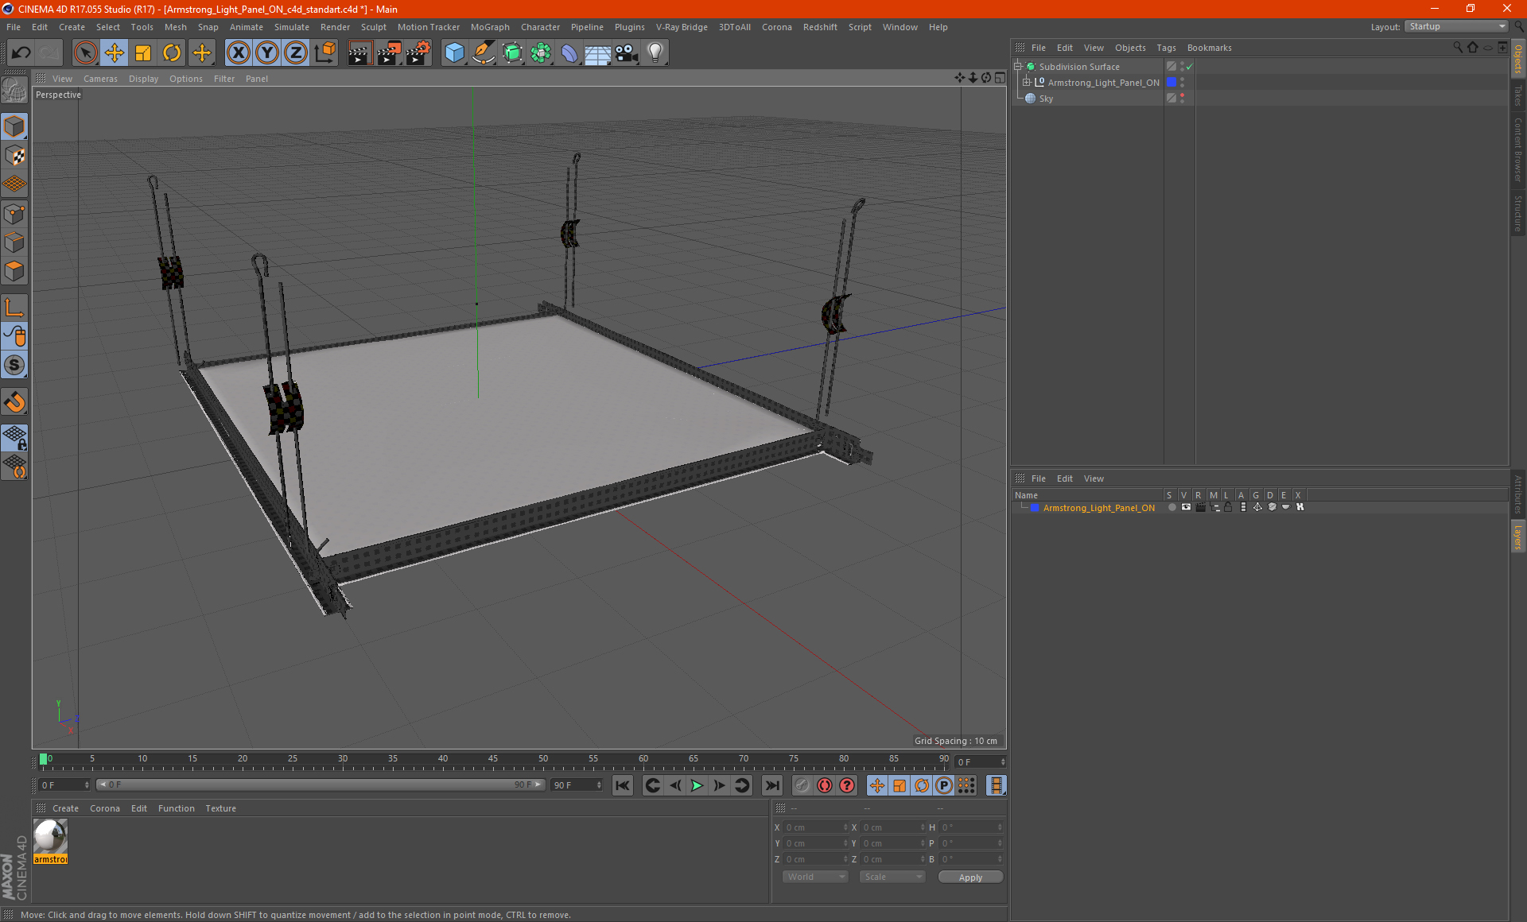The height and width of the screenshot is (922, 1527).
Task: Select Points mode in left sidebar
Action: click(x=14, y=214)
